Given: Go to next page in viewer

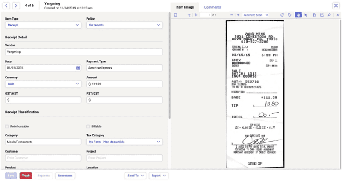Looking at the screenshot, I should click(x=196, y=15).
